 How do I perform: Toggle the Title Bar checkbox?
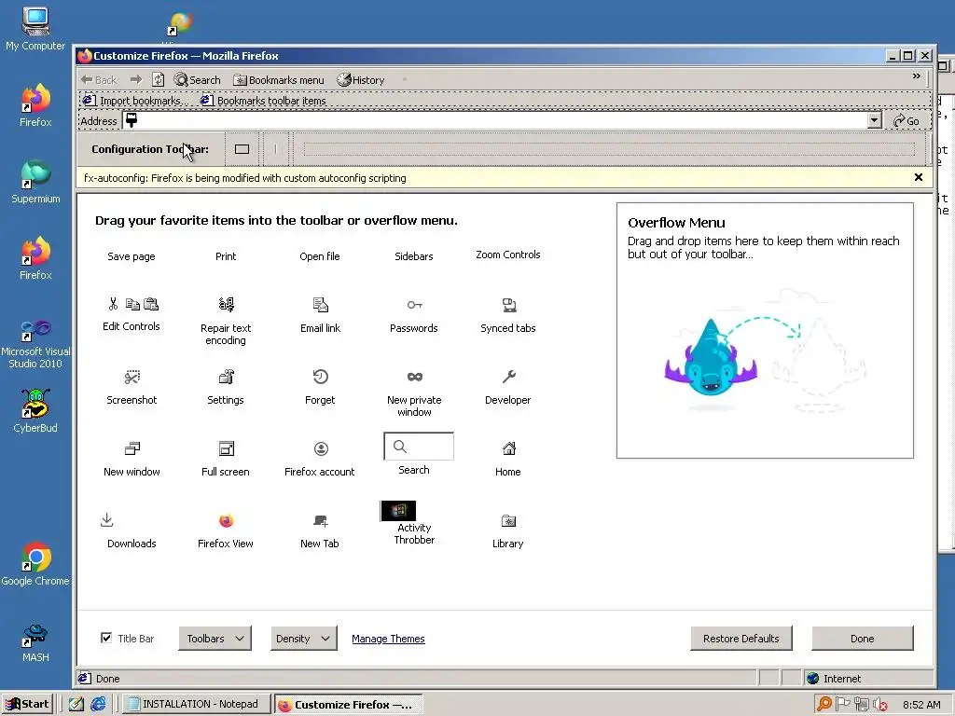click(106, 638)
